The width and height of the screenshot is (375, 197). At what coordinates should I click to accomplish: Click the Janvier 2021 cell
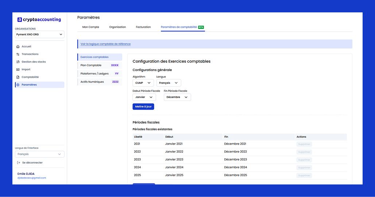click(x=174, y=144)
